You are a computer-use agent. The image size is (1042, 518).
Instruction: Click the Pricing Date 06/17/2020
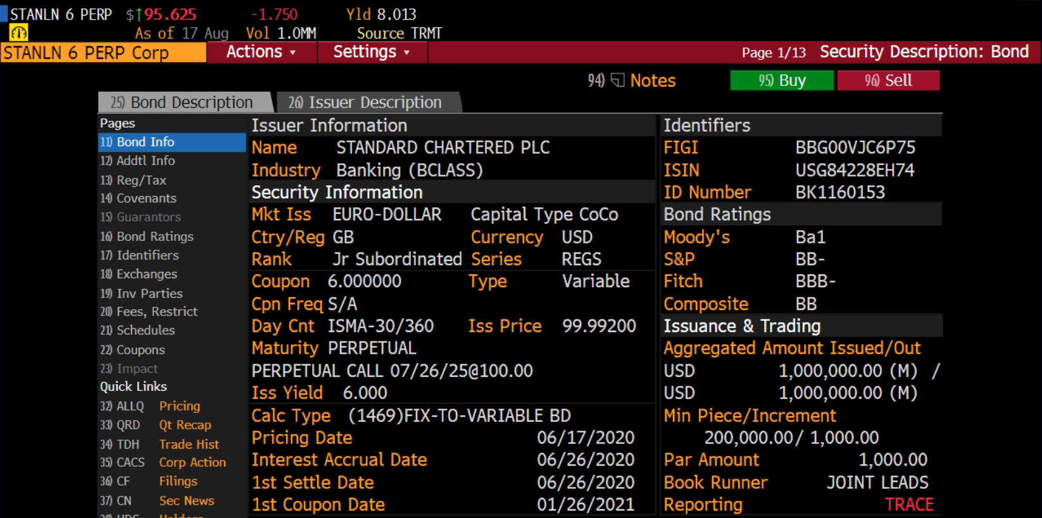(586, 438)
